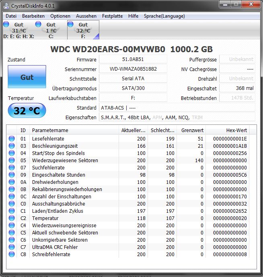
Task: Click the ID column header
Action: (x=23, y=130)
